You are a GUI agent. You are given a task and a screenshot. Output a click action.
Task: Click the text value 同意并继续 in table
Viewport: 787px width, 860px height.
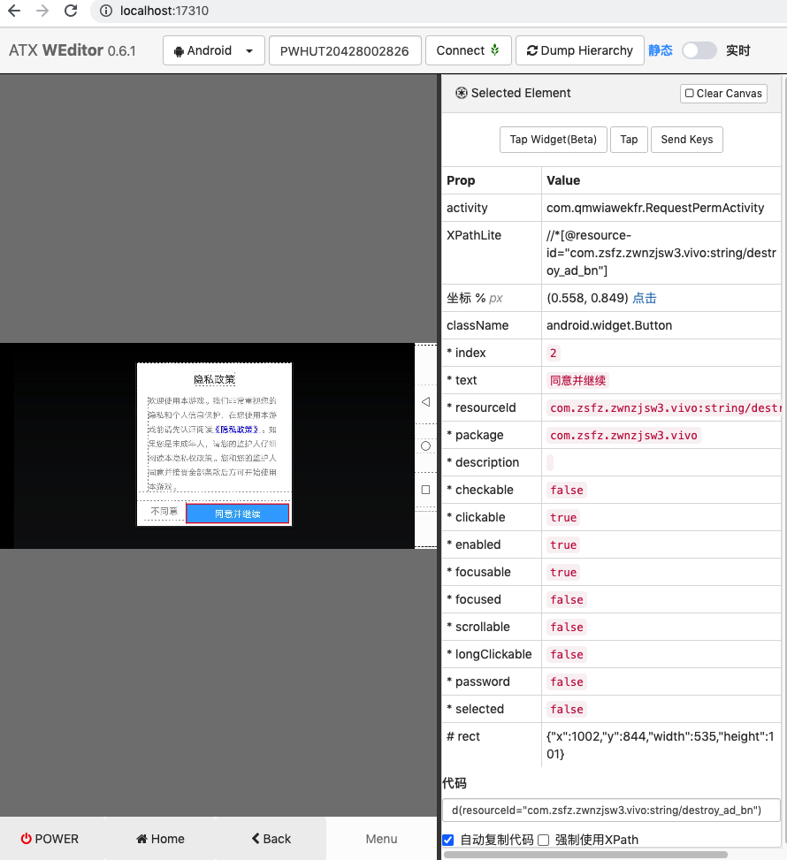[x=578, y=380]
